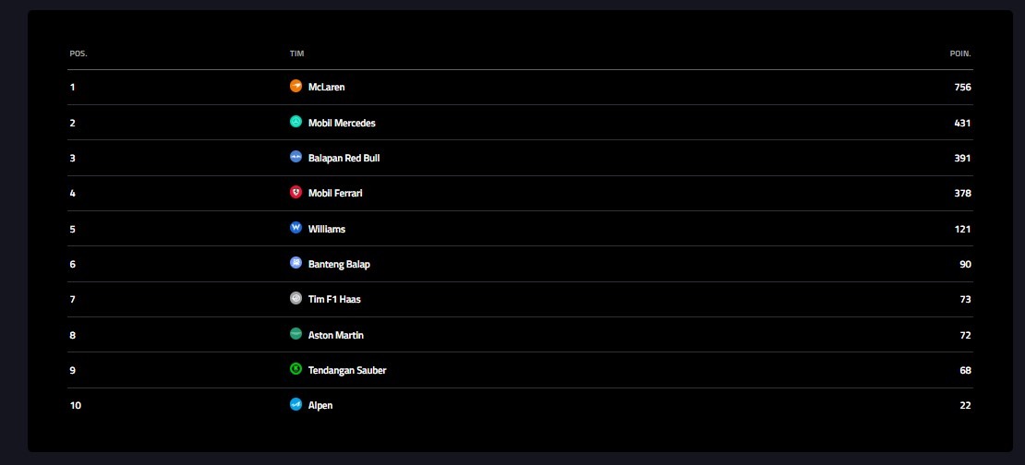Viewport: 1025px width, 465px height.
Task: Click the Mobil Ferrari shield icon
Action: pos(295,192)
